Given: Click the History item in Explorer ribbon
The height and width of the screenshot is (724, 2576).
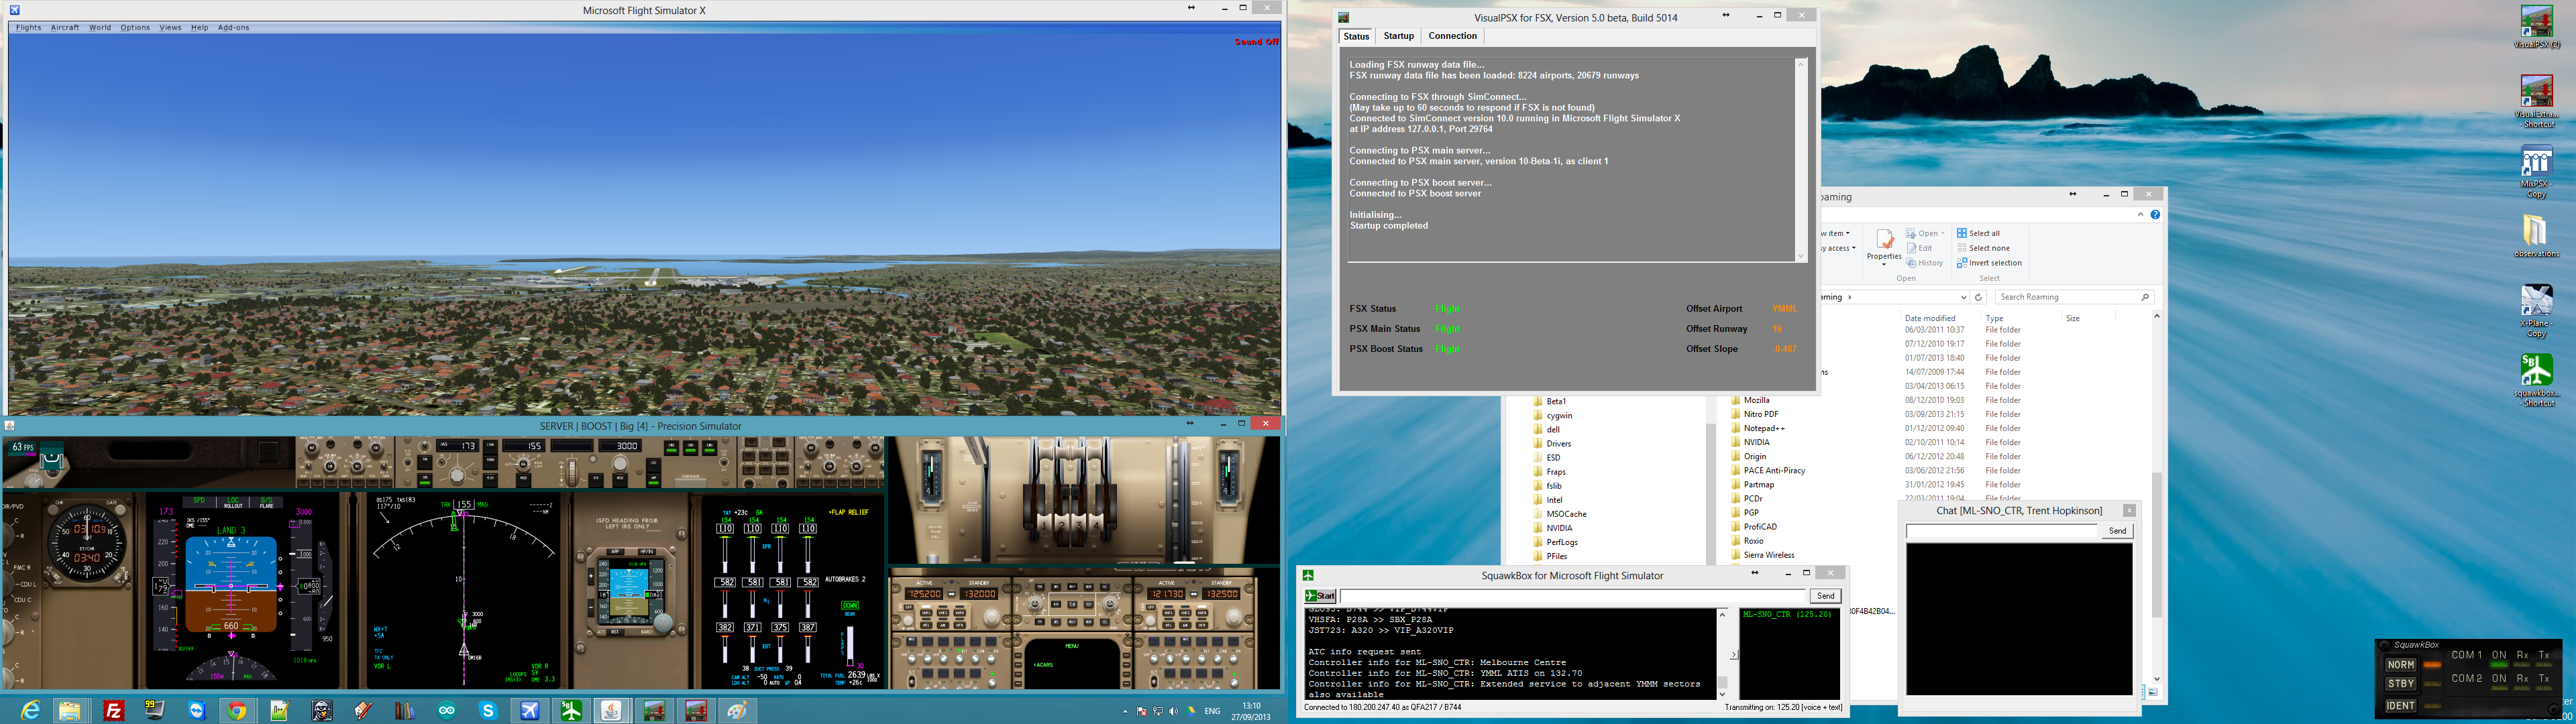Looking at the screenshot, I should coord(1925,263).
